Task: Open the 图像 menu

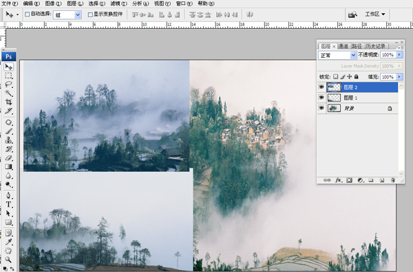Action: (53, 3)
